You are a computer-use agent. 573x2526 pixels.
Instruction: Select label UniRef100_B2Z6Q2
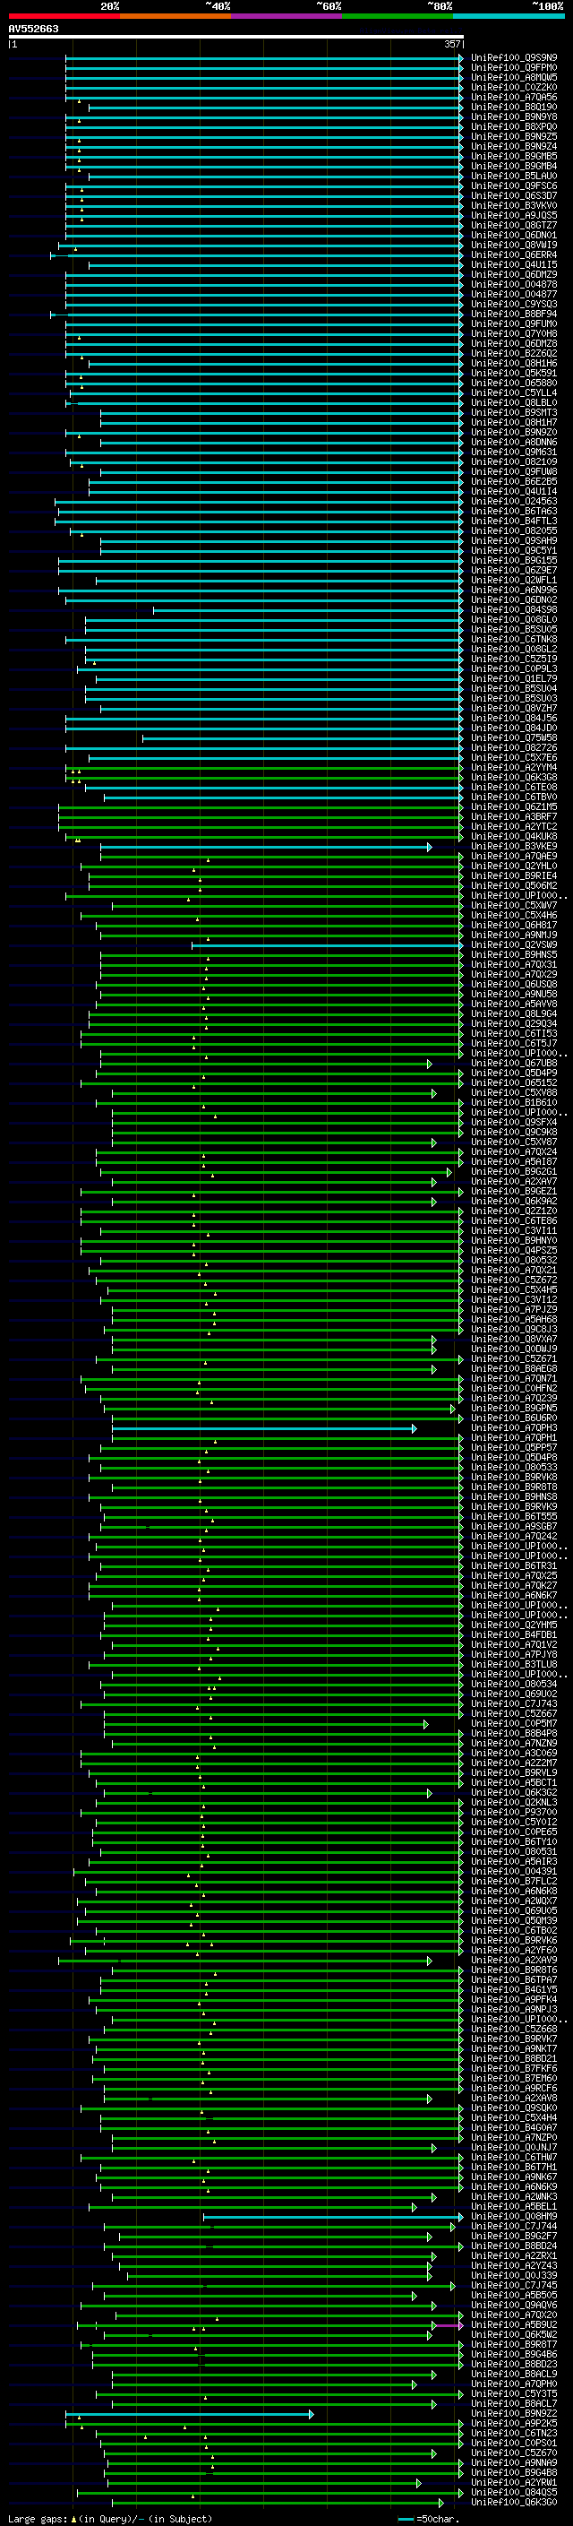514,354
